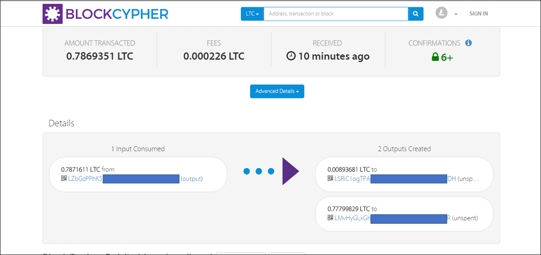Click the confirmations info icon

469,43
